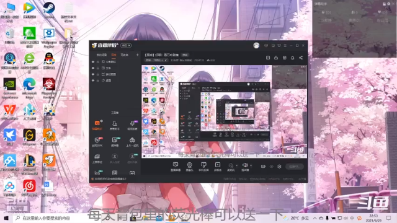The height and width of the screenshot is (223, 397).
Task: Add a multimedia source in bottom bar
Action: point(218,167)
